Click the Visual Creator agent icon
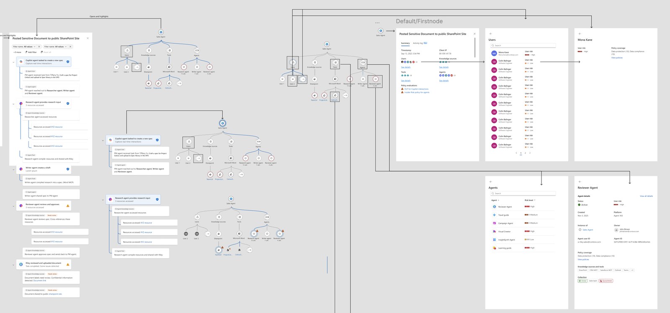 point(494,232)
